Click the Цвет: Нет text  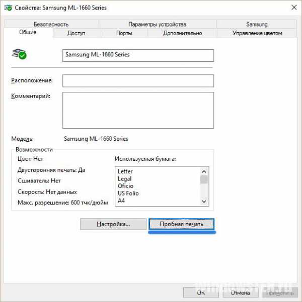pos(30,159)
